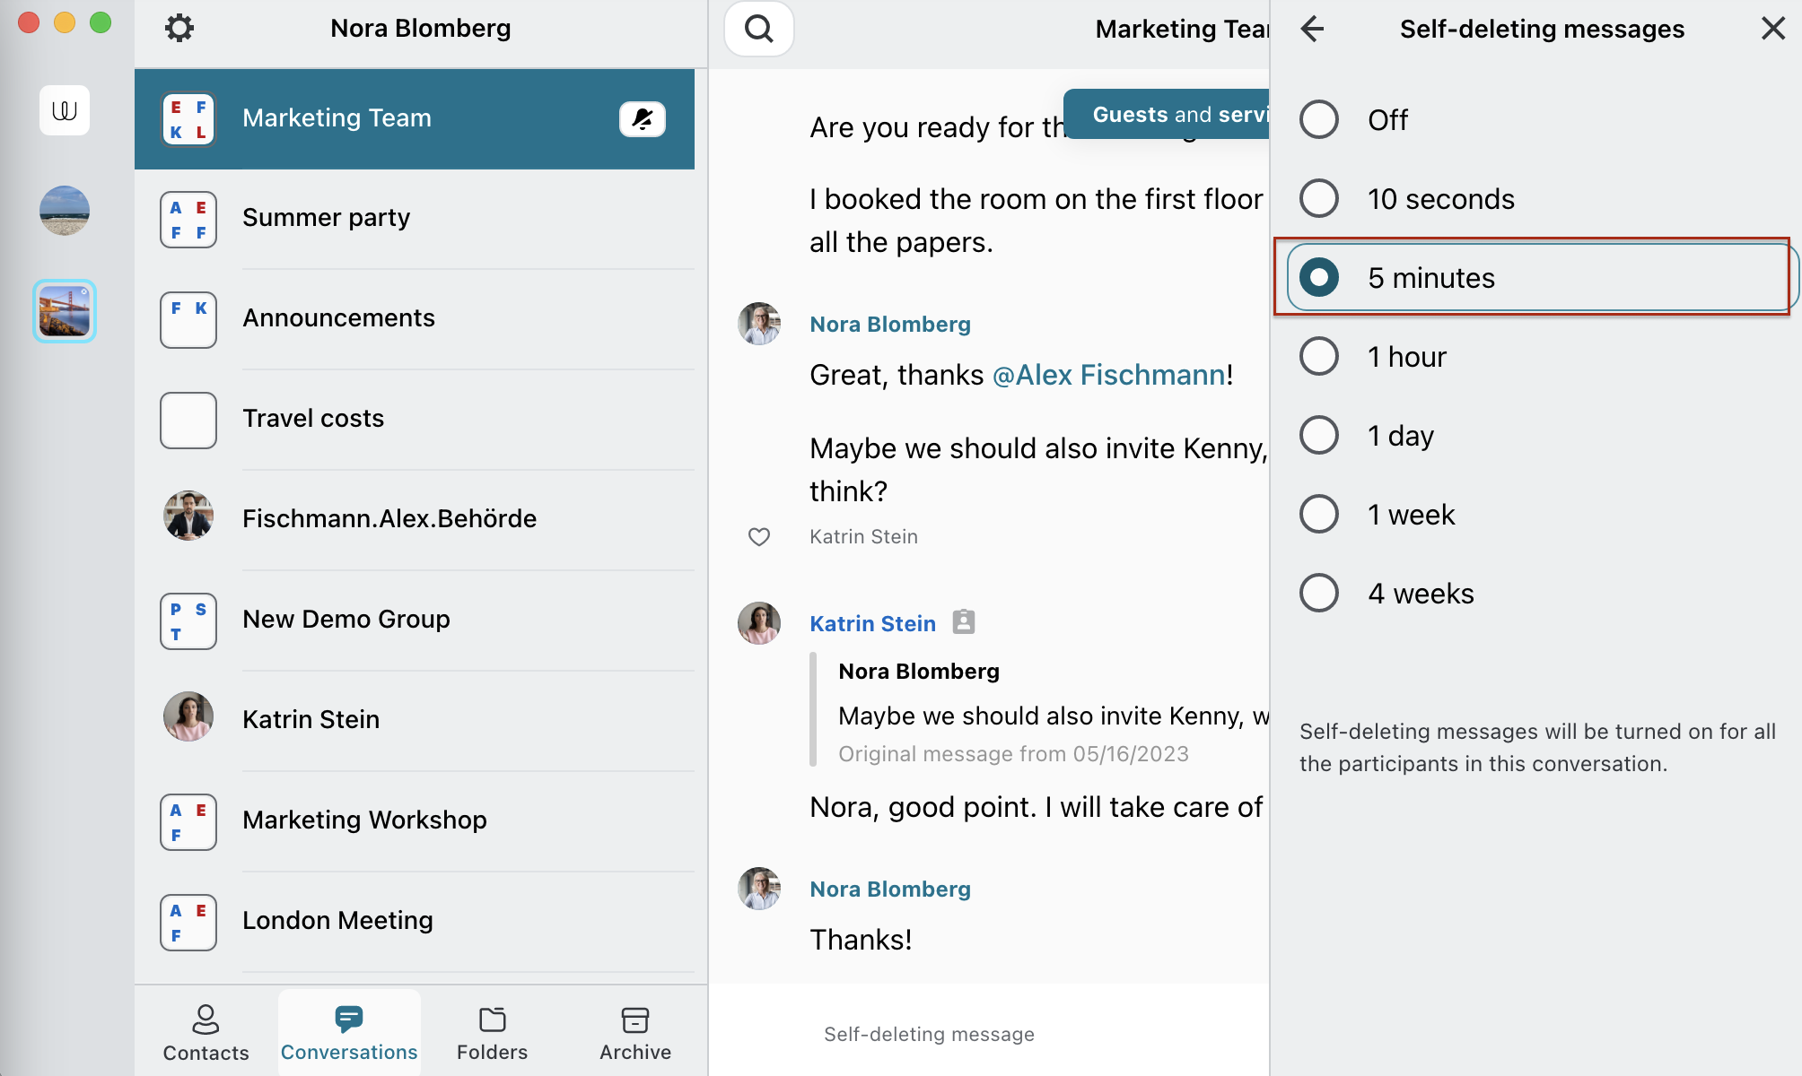This screenshot has width=1802, height=1076.
Task: Close the Self-deleting messages panel
Action: pos(1772,28)
